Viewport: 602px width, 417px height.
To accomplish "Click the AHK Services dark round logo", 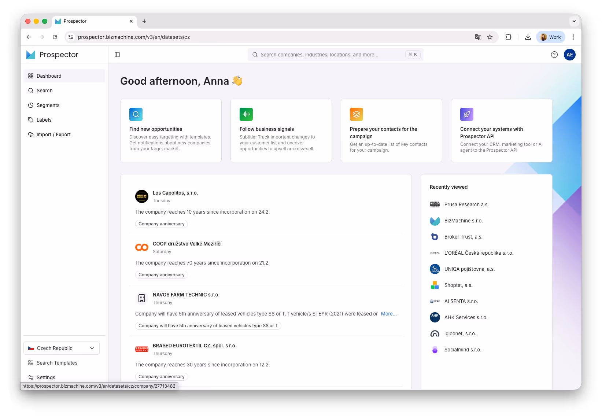I will (x=435, y=317).
